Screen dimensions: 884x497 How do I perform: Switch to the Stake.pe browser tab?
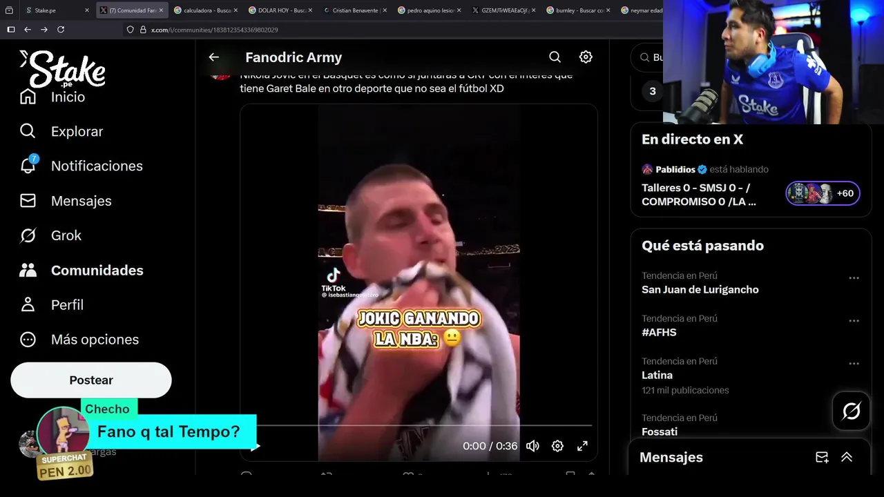pyautogui.click(x=56, y=10)
